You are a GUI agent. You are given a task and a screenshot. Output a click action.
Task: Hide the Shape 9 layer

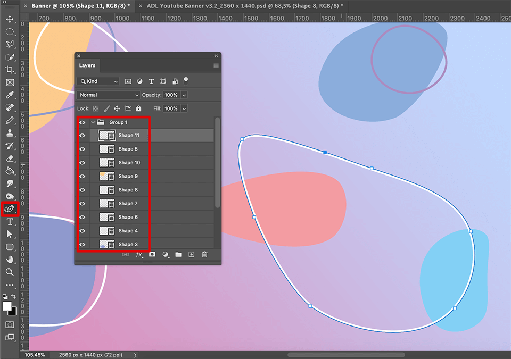coord(82,177)
